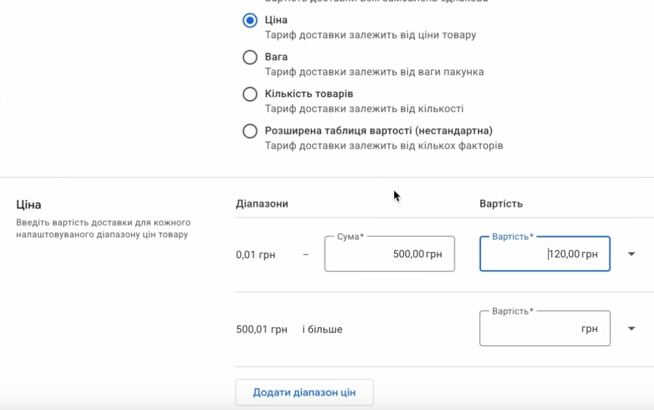654x410 pixels.
Task: Select the Ціна radio button
Action: [x=250, y=20]
